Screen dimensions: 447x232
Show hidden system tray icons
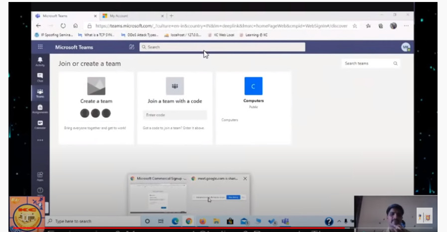pyautogui.click(x=339, y=221)
